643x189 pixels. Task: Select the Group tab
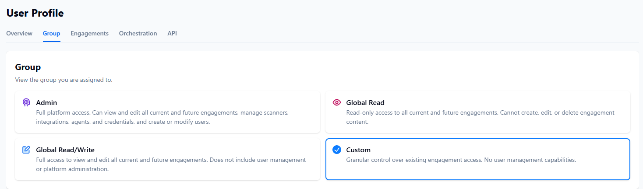pos(52,33)
